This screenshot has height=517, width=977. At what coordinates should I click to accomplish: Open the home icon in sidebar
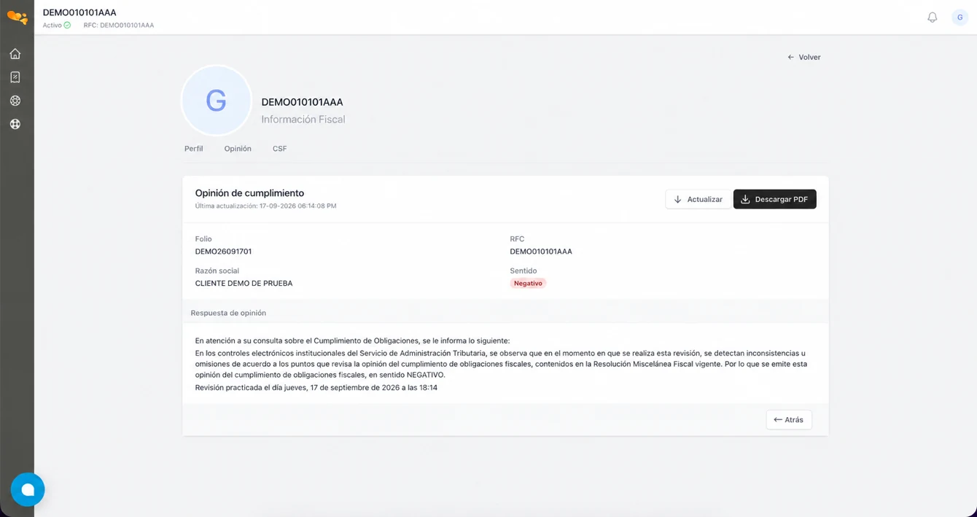point(15,54)
